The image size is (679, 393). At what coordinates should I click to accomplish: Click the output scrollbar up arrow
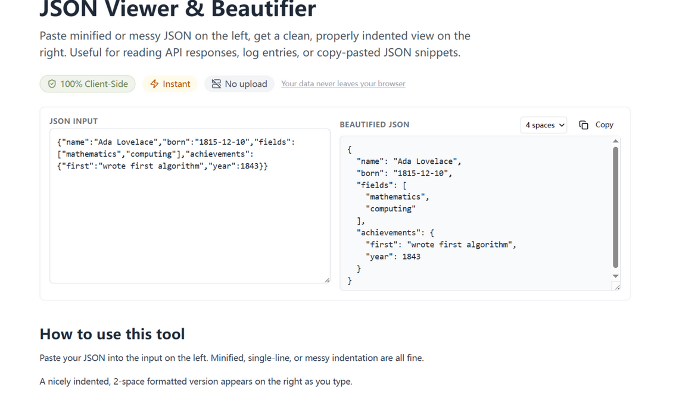tap(615, 141)
